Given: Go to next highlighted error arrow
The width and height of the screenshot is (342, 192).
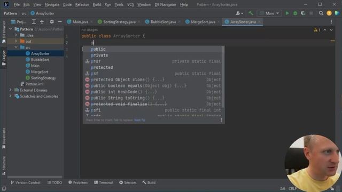Looking at the screenshot, I should click(331, 30).
